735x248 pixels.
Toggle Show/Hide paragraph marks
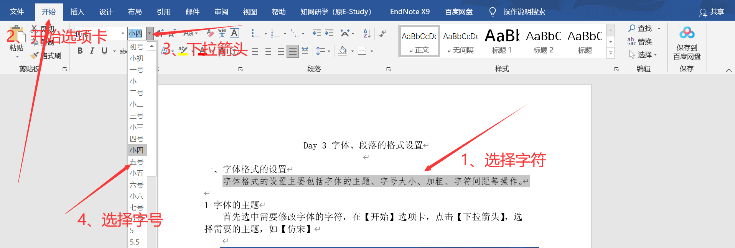[382, 33]
